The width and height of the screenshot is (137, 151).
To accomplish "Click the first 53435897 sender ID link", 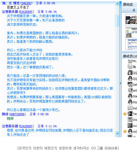I will click(x=26, y=12).
